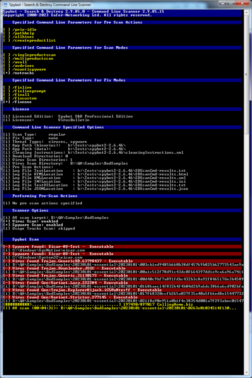Click the /singleproductscan parameter text
The height and width of the screenshot is (378, 252).
34,55
